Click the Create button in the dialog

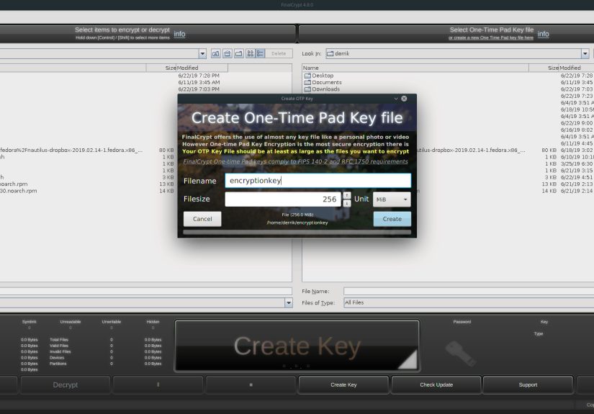click(392, 219)
